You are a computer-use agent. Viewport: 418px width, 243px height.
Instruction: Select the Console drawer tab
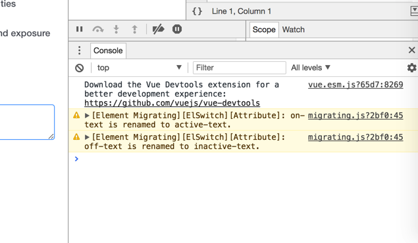(x=108, y=51)
